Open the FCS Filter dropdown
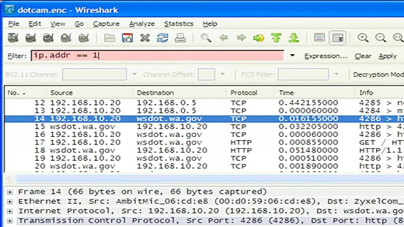The image size is (404, 227). (x=336, y=74)
